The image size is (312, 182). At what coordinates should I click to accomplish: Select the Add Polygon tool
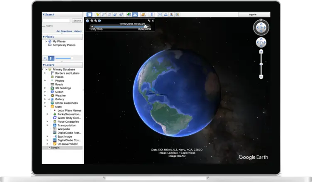point(104,15)
